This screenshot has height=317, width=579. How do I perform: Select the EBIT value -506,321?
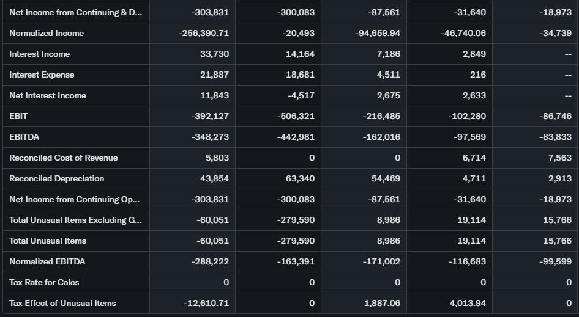[x=296, y=116]
